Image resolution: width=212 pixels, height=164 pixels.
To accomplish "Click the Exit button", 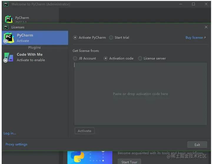I will point(197,145).
